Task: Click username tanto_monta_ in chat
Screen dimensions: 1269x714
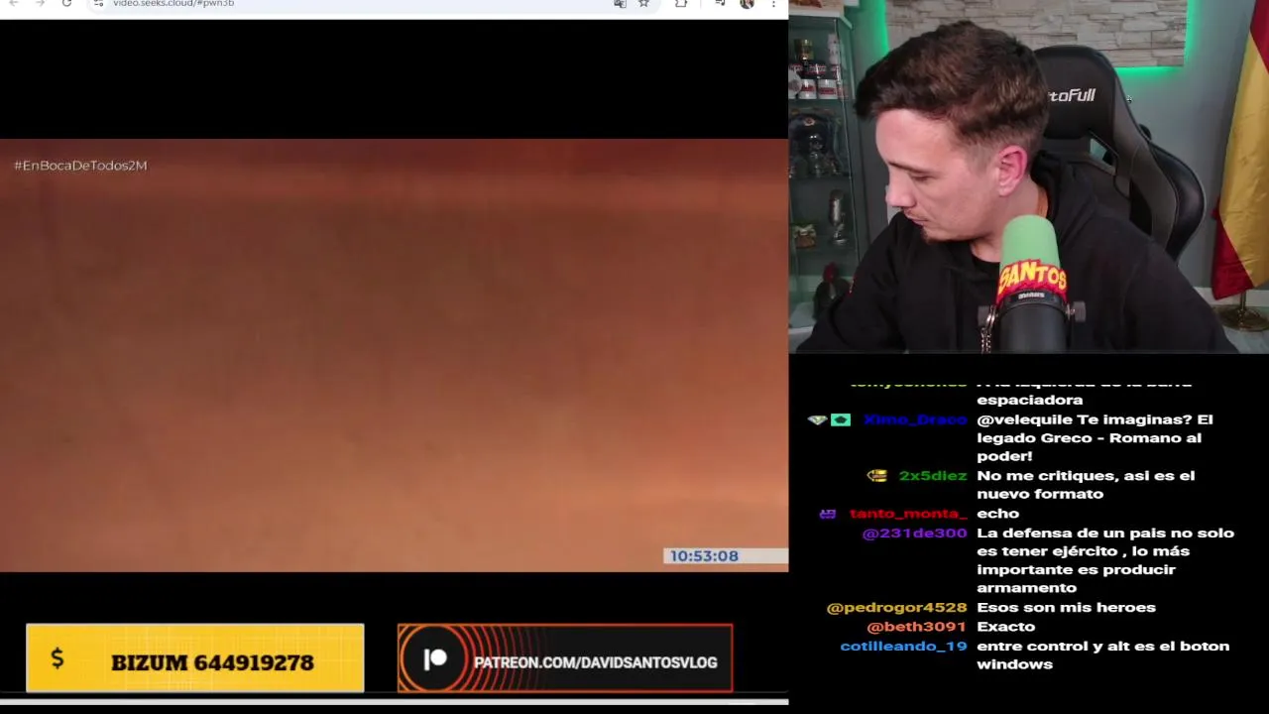Action: 908,514
